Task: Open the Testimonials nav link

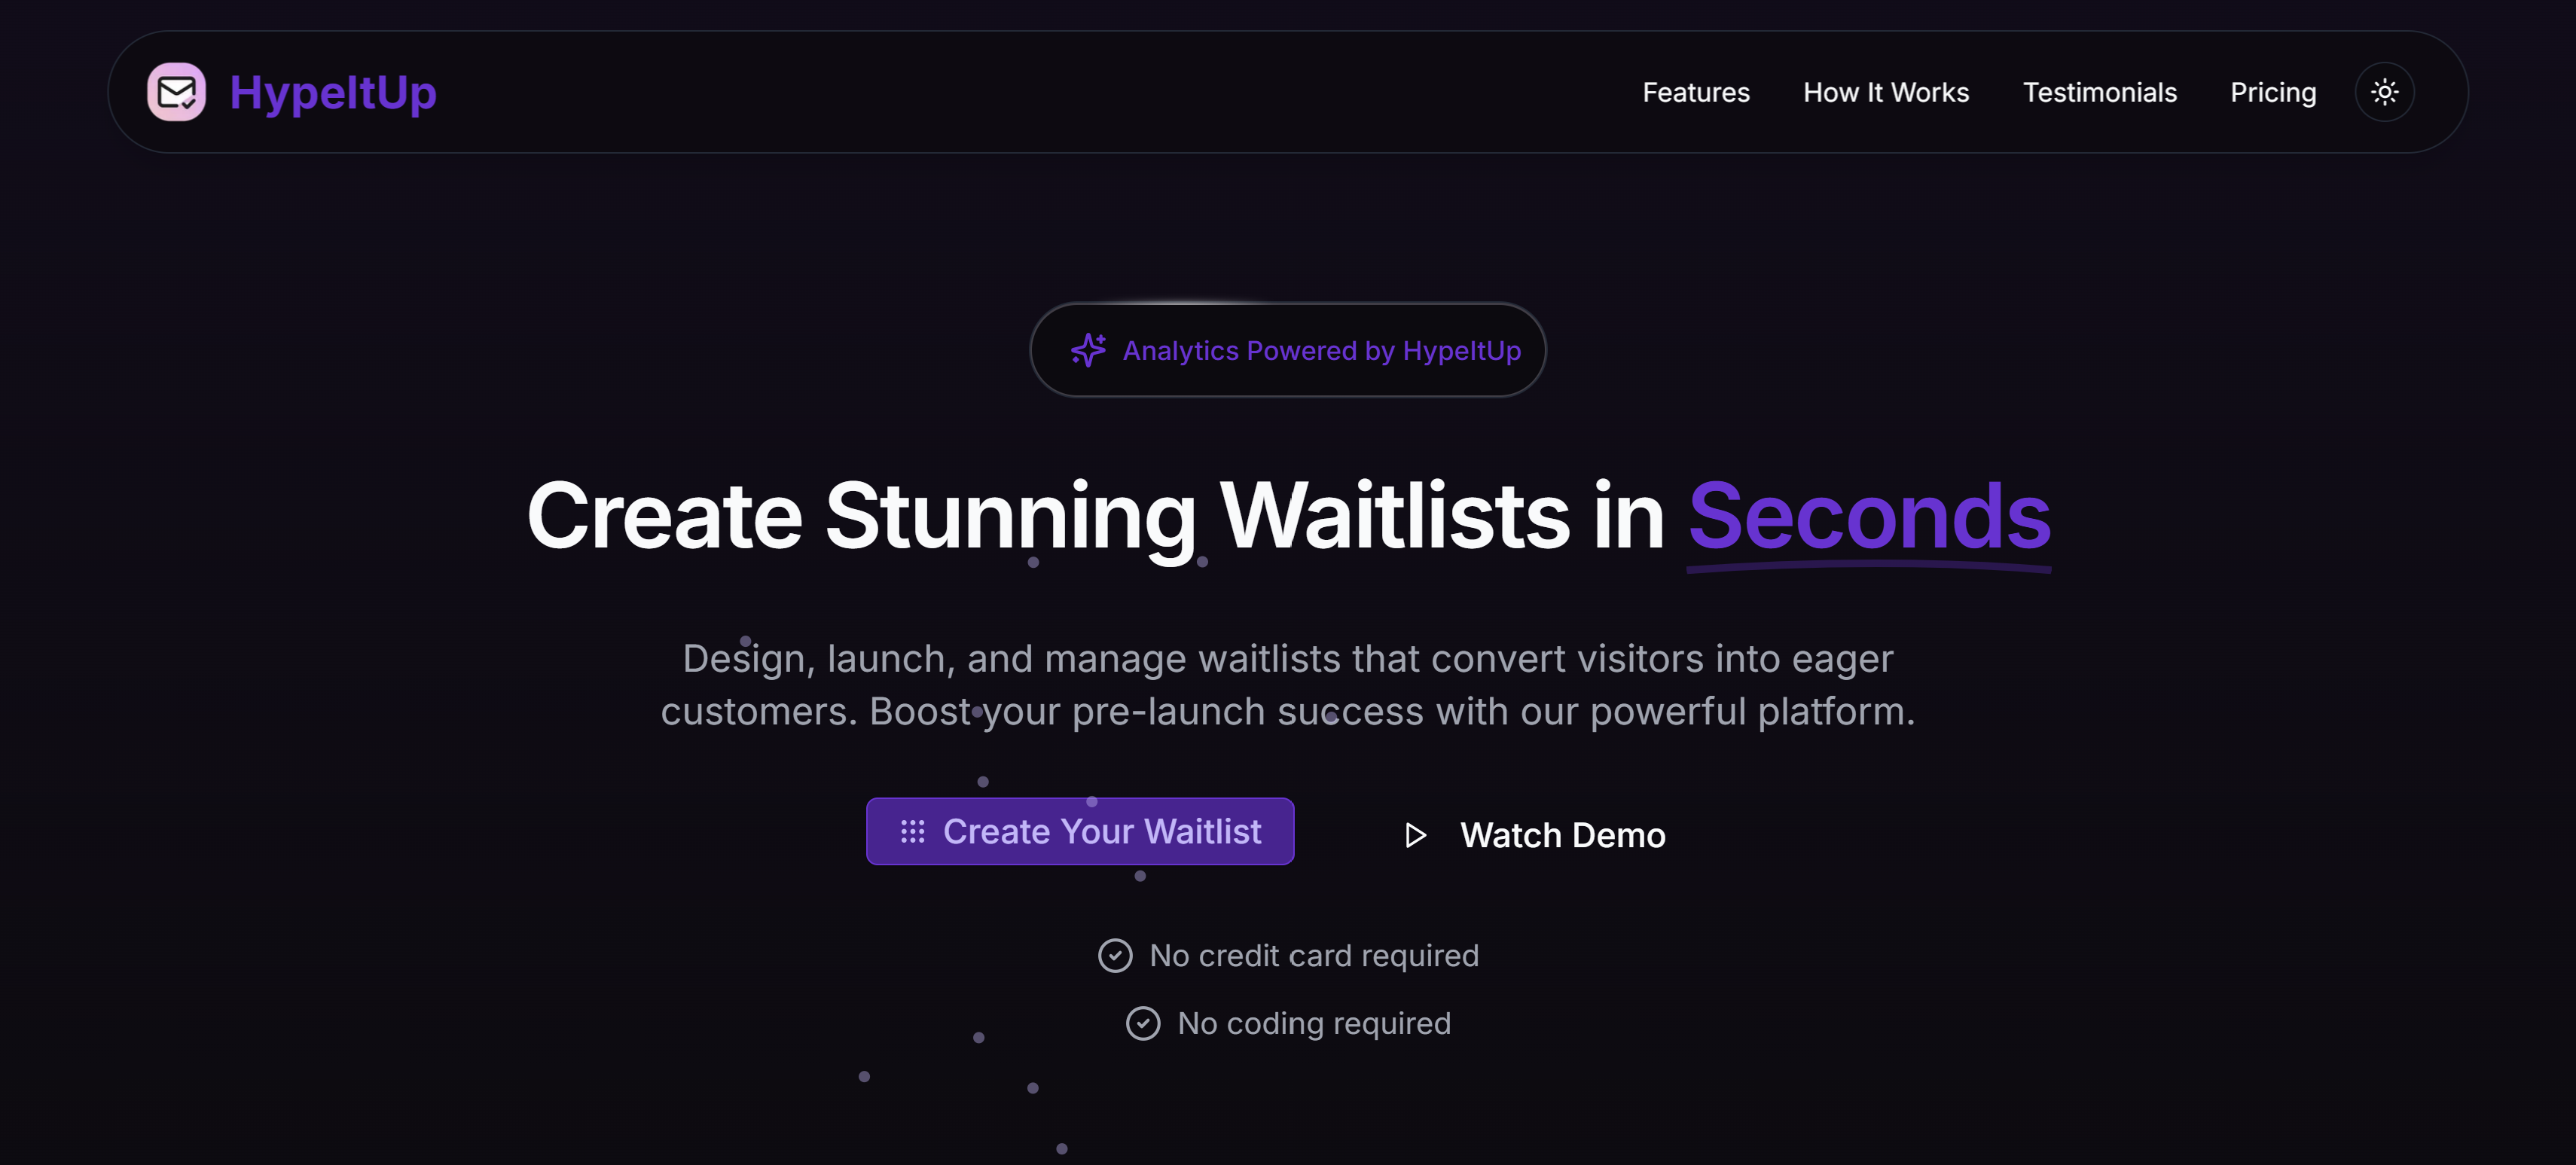Action: (x=2099, y=93)
